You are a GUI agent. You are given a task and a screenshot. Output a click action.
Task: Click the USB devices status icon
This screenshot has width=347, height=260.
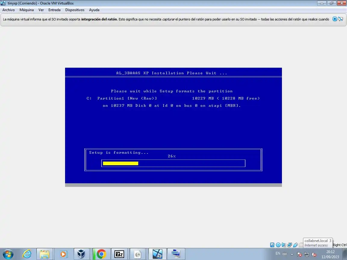coord(295,245)
